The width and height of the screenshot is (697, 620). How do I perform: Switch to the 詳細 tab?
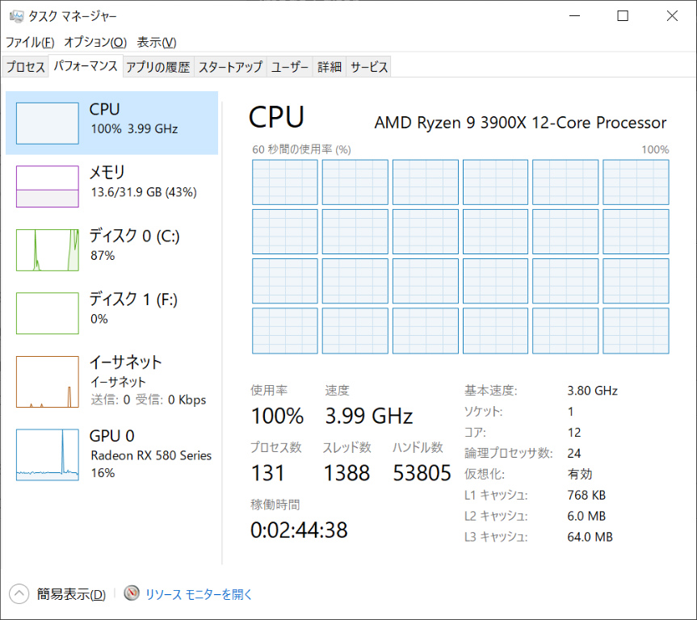click(x=330, y=68)
